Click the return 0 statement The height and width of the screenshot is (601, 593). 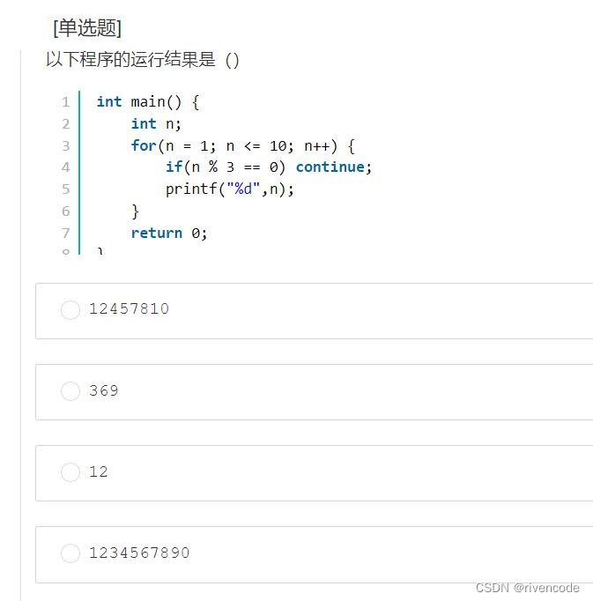(169, 233)
